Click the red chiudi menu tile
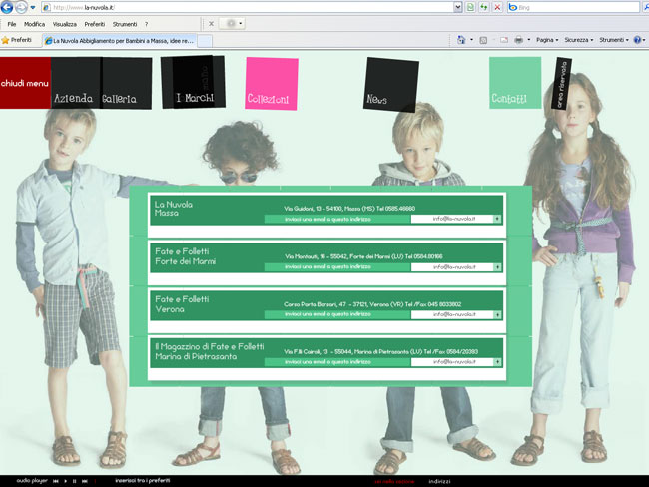The image size is (649, 487). tap(25, 83)
